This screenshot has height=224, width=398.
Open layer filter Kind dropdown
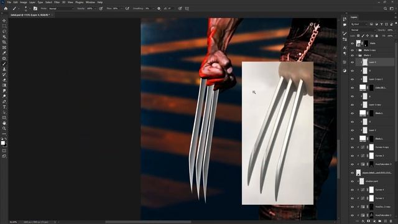tap(359, 24)
